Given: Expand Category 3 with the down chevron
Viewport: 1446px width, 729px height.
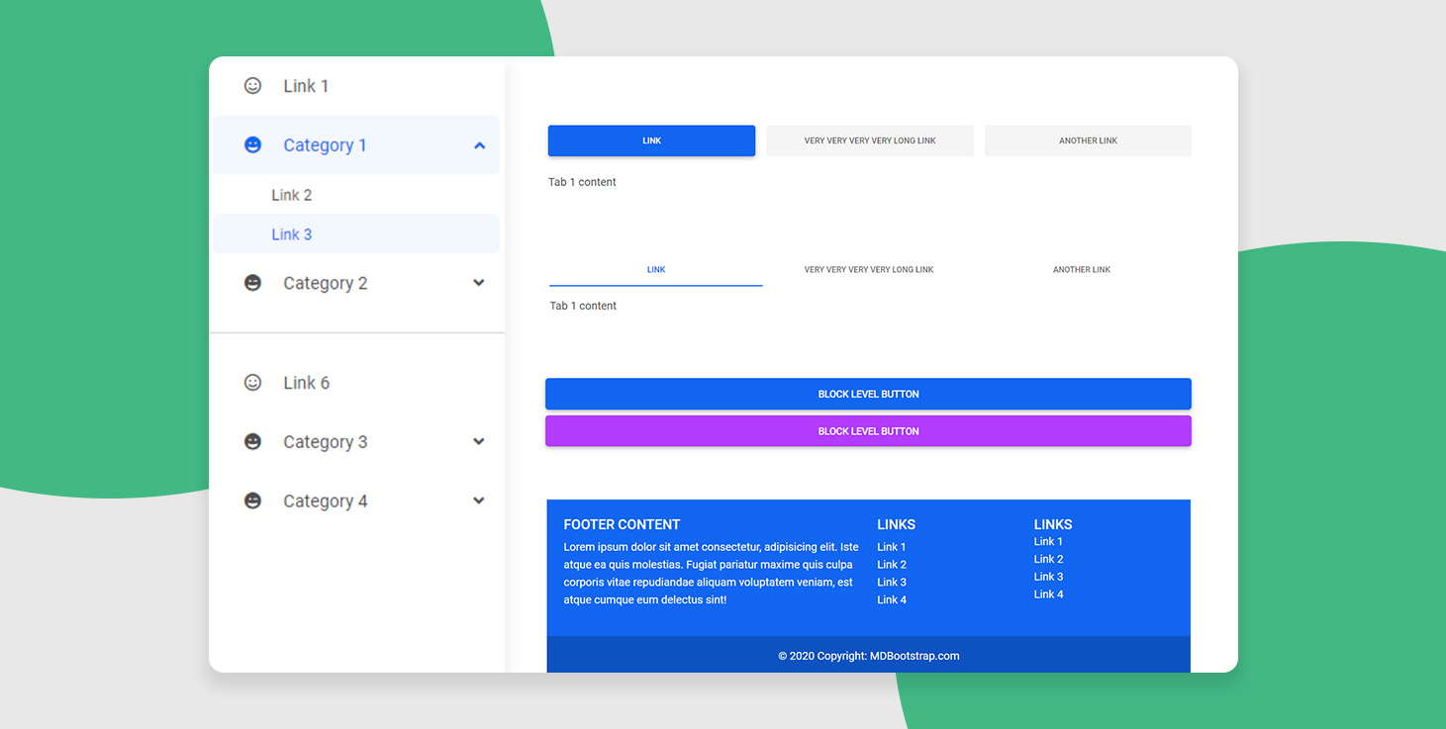Looking at the screenshot, I should click(x=479, y=442).
